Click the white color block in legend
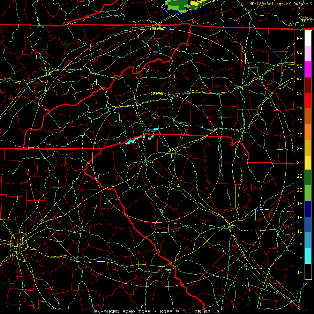Viewport: 314px width, 314px height. (x=308, y=38)
